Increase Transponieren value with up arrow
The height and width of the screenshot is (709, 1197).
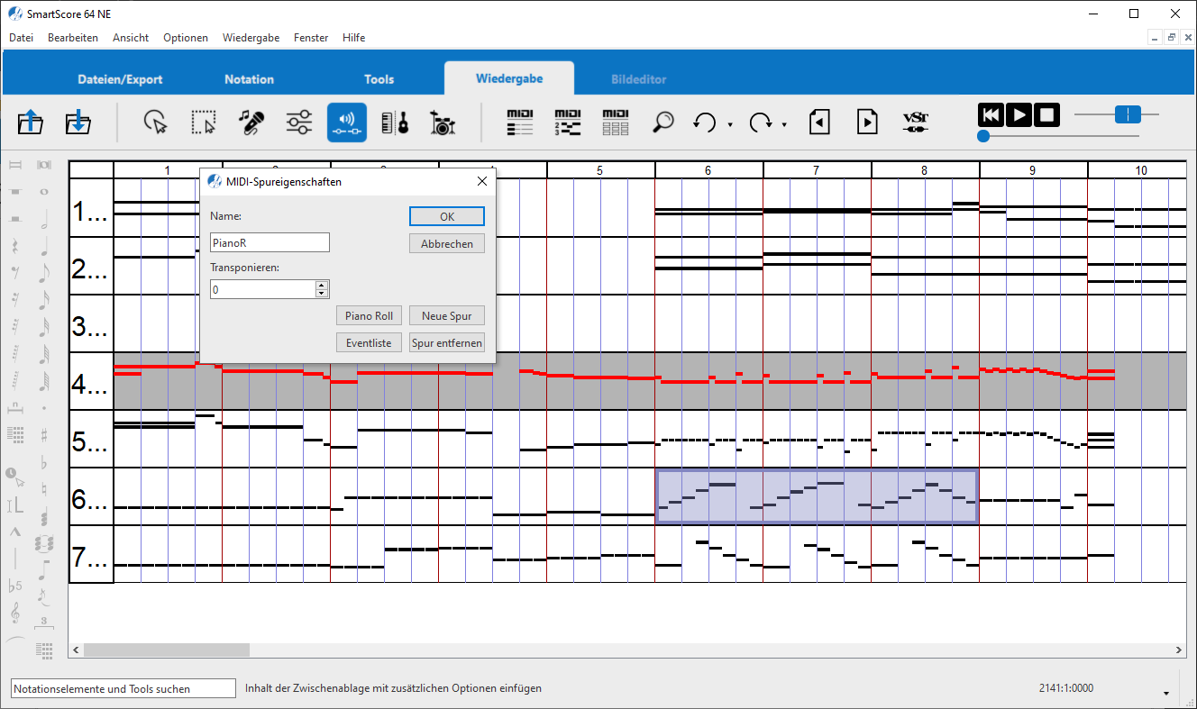coord(321,285)
